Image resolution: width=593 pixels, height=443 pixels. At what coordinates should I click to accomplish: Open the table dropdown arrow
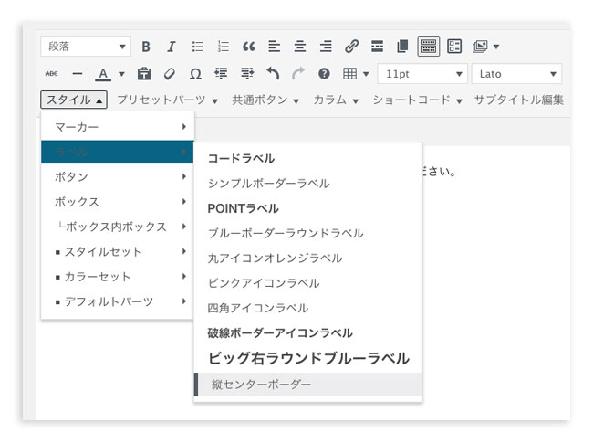366,74
